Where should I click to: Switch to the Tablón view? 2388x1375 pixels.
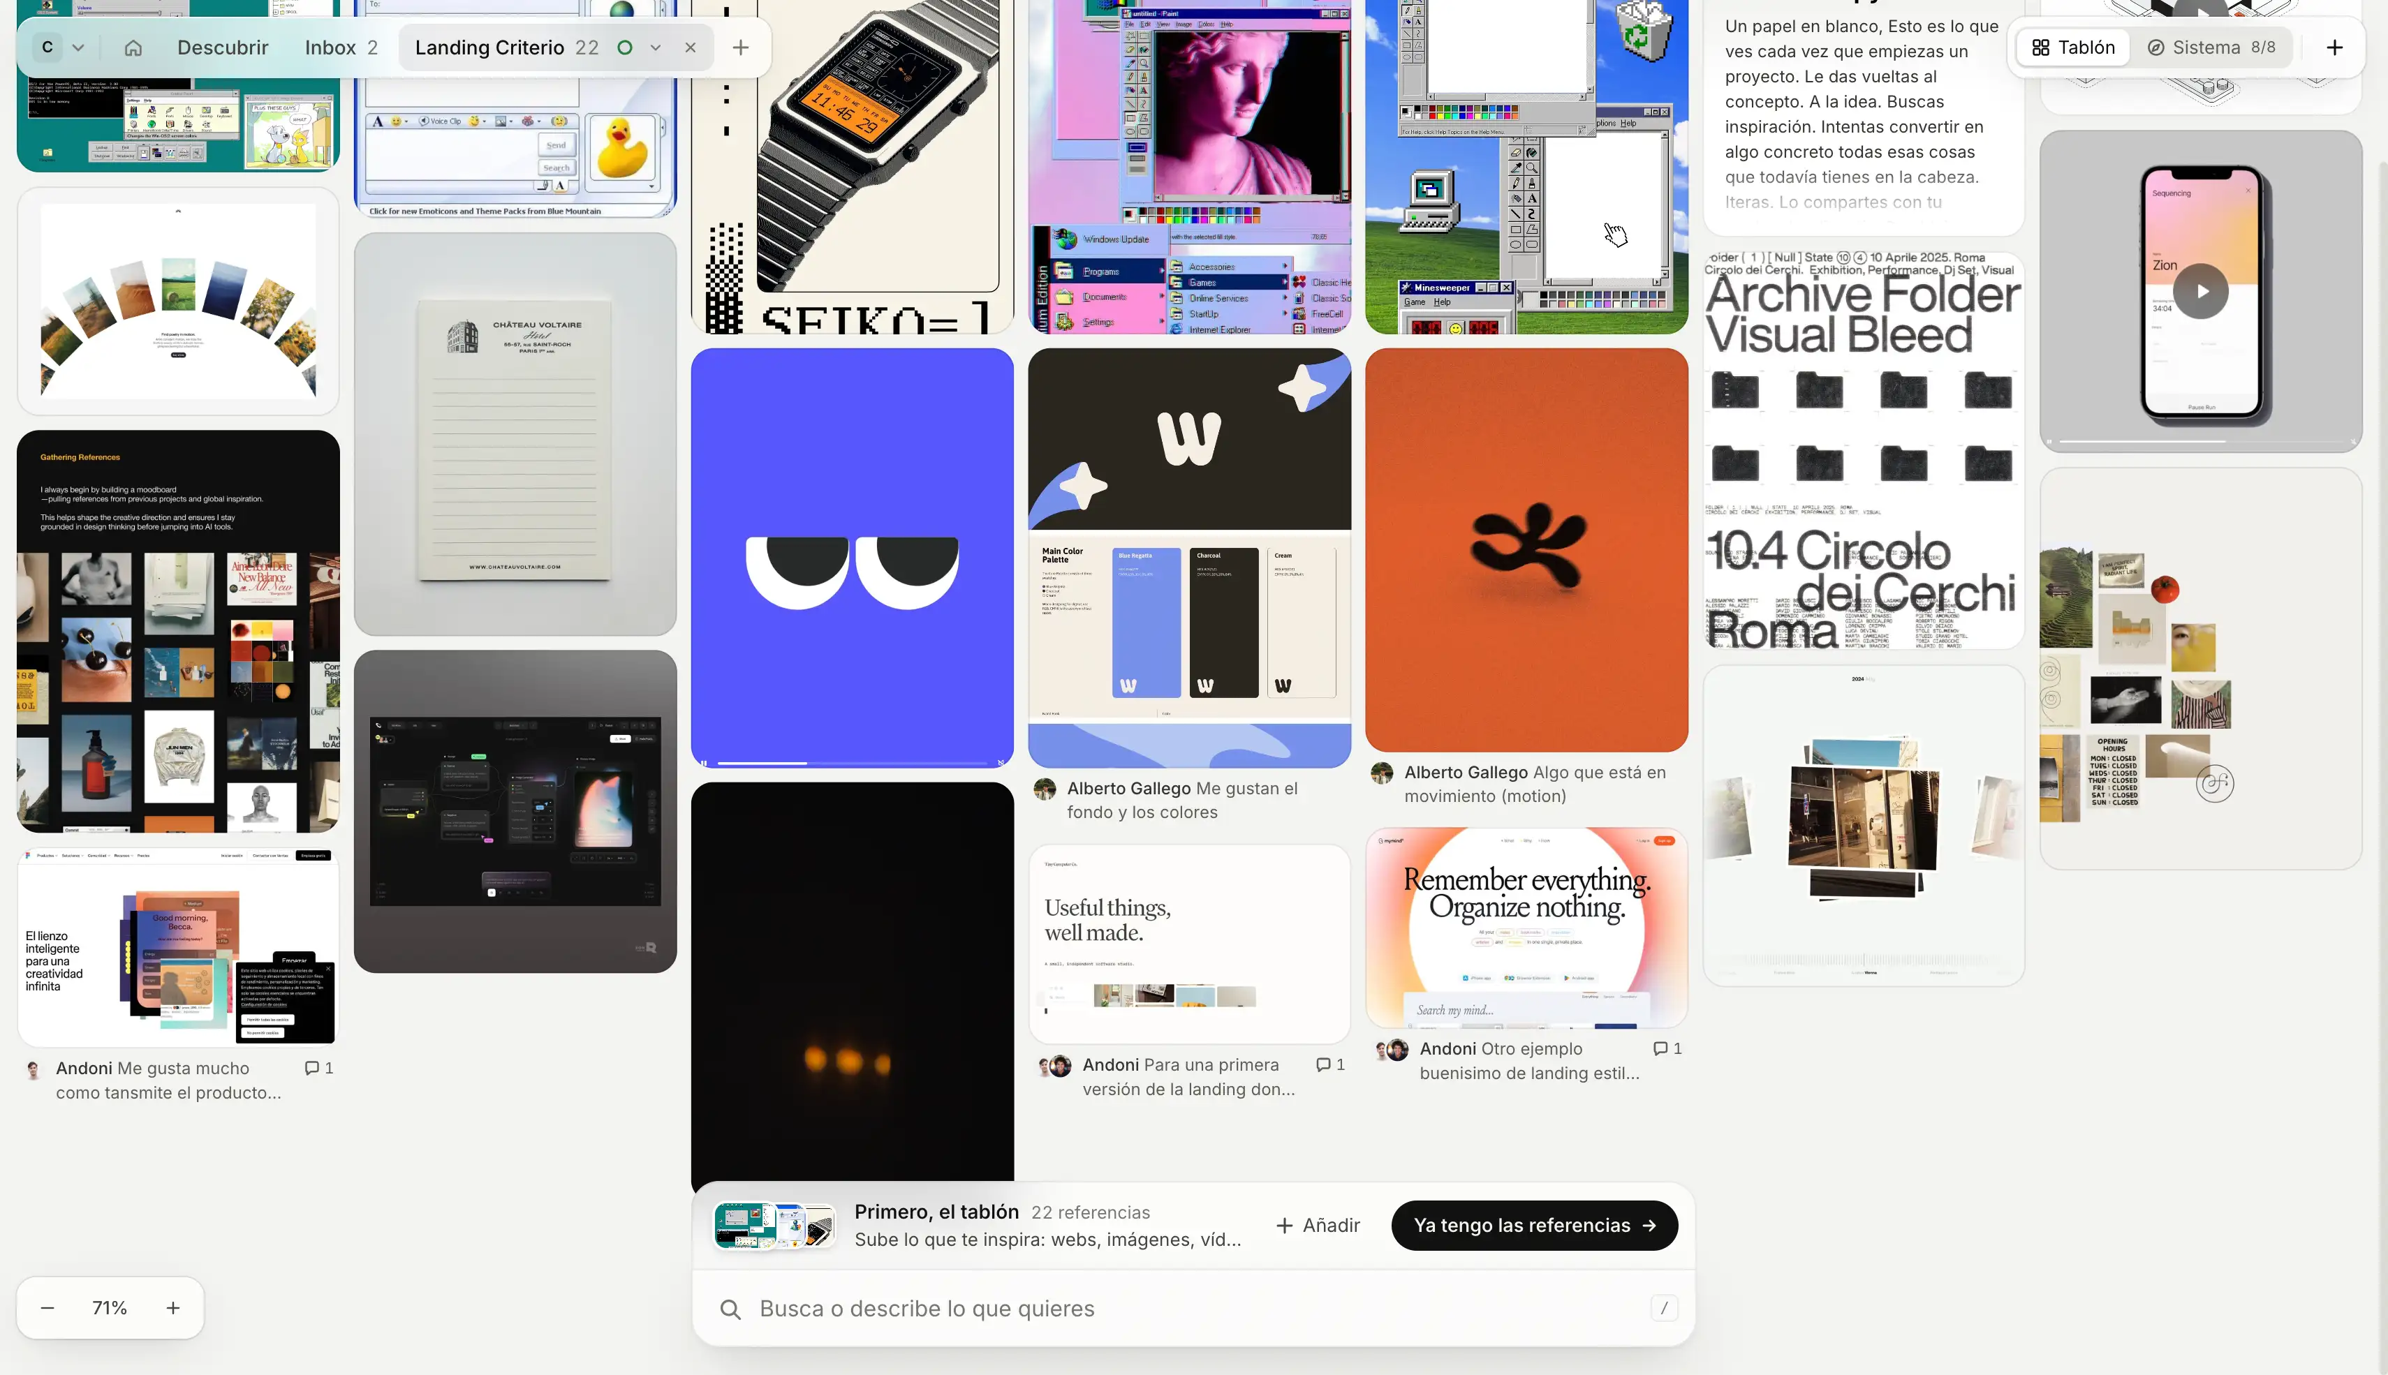pos(2074,47)
